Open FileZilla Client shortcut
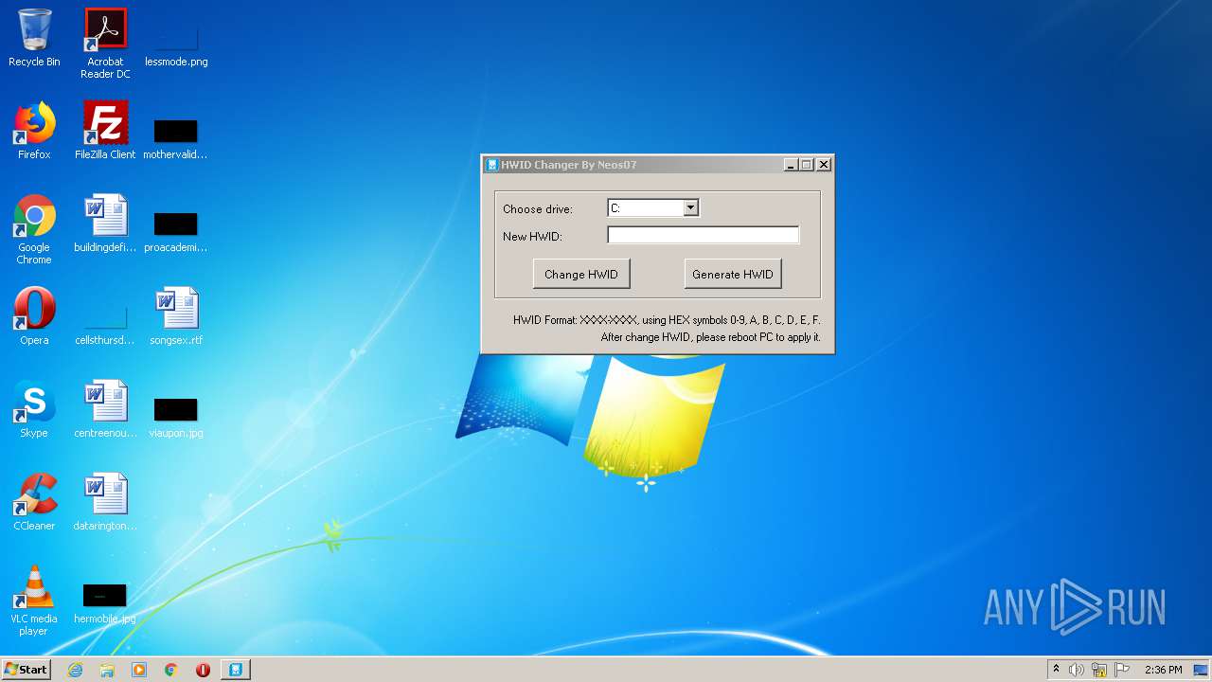Image resolution: width=1212 pixels, height=682 pixels. (105, 131)
